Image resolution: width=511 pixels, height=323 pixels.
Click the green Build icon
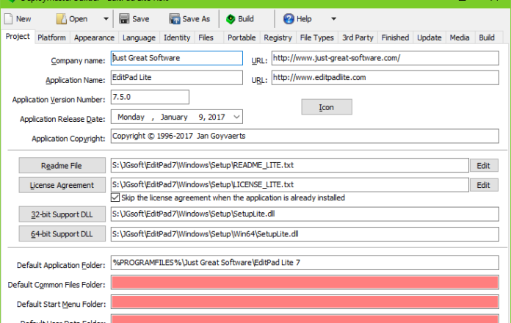(231, 19)
